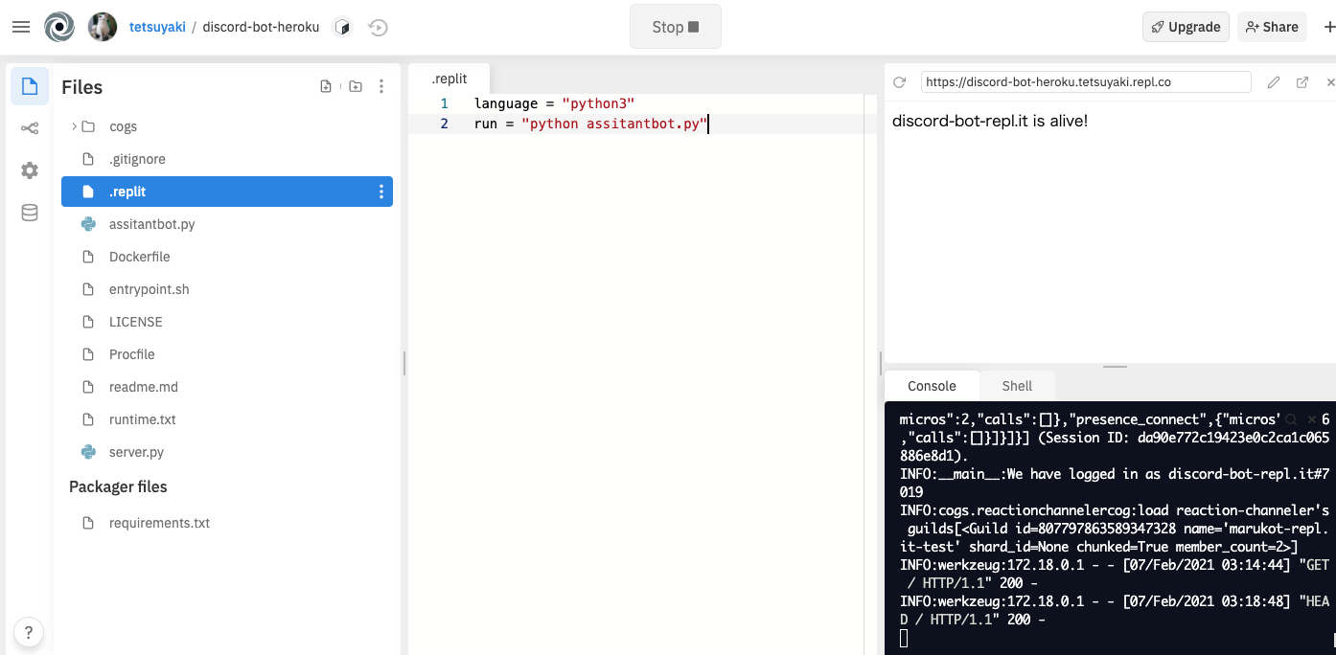Open the Files panel three-dot menu
Screen dimensions: 1336x655
coord(381,86)
